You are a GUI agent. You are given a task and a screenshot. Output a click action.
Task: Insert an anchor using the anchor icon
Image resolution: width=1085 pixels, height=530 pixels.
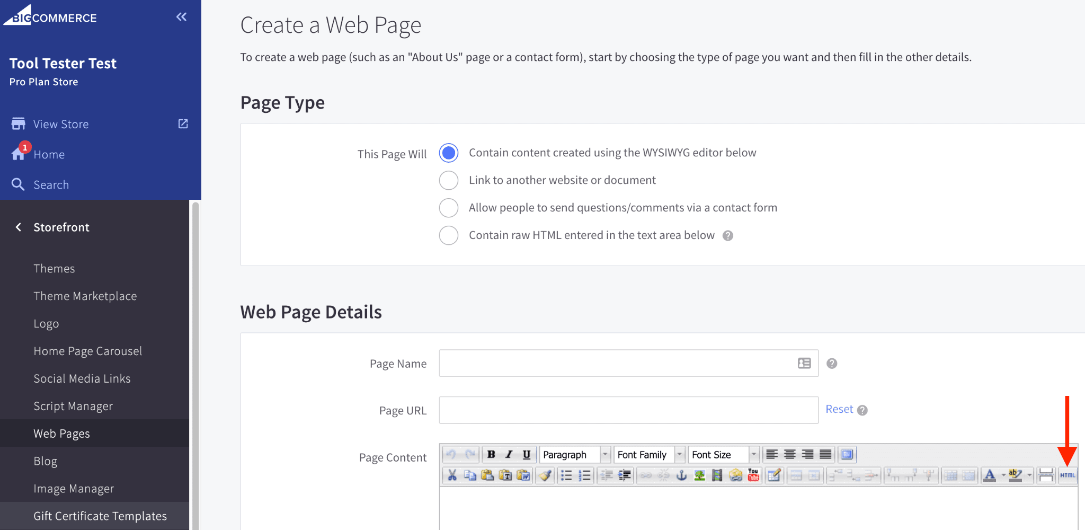tap(682, 475)
